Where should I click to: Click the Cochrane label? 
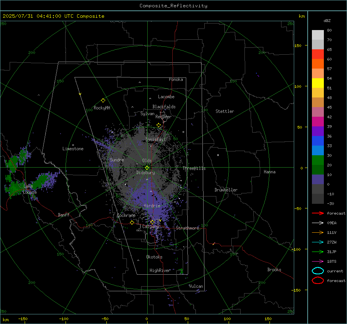point(126,215)
